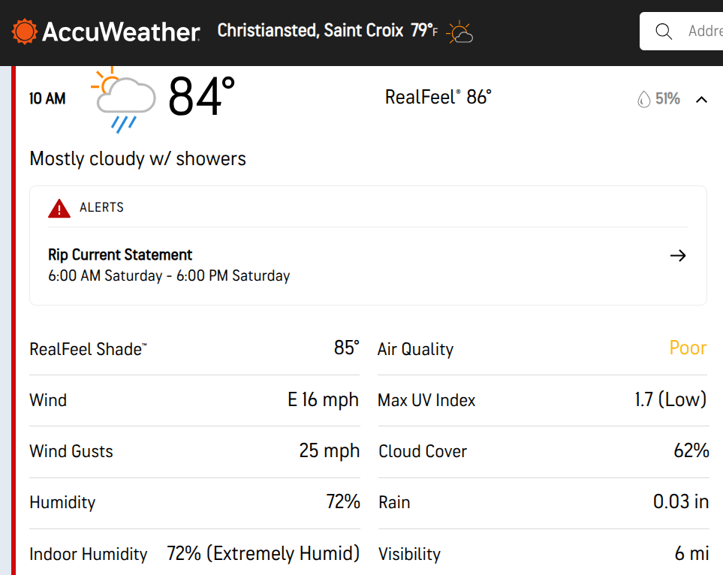The image size is (723, 575).
Task: Click the search magnifier icon
Action: coord(663,32)
